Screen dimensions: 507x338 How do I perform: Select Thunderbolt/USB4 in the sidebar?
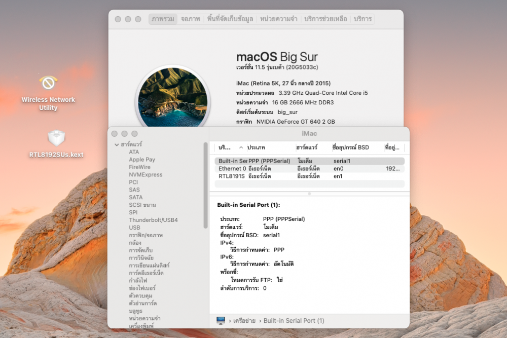click(153, 220)
